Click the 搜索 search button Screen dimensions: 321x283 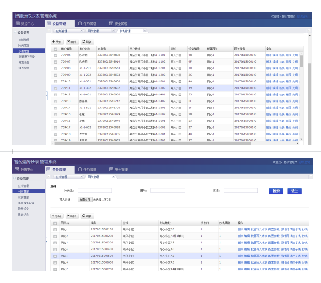(x=276, y=191)
